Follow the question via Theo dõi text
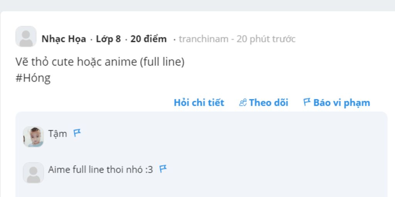This screenshot has width=395, height=197. pyautogui.click(x=268, y=103)
